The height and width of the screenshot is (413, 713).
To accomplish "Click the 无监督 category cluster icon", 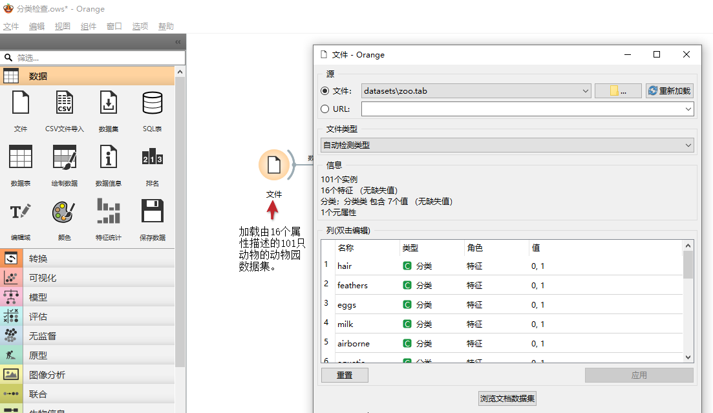I will [11, 335].
